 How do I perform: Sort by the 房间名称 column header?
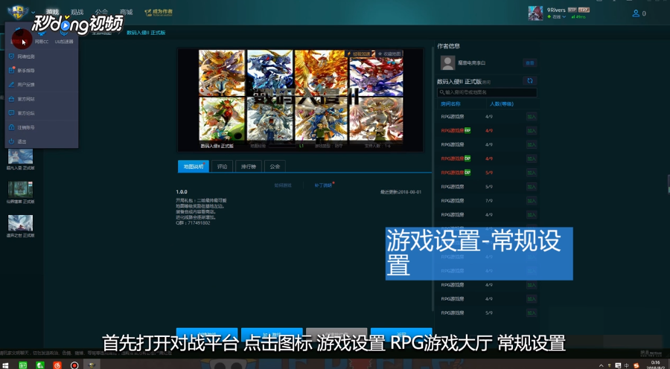451,104
